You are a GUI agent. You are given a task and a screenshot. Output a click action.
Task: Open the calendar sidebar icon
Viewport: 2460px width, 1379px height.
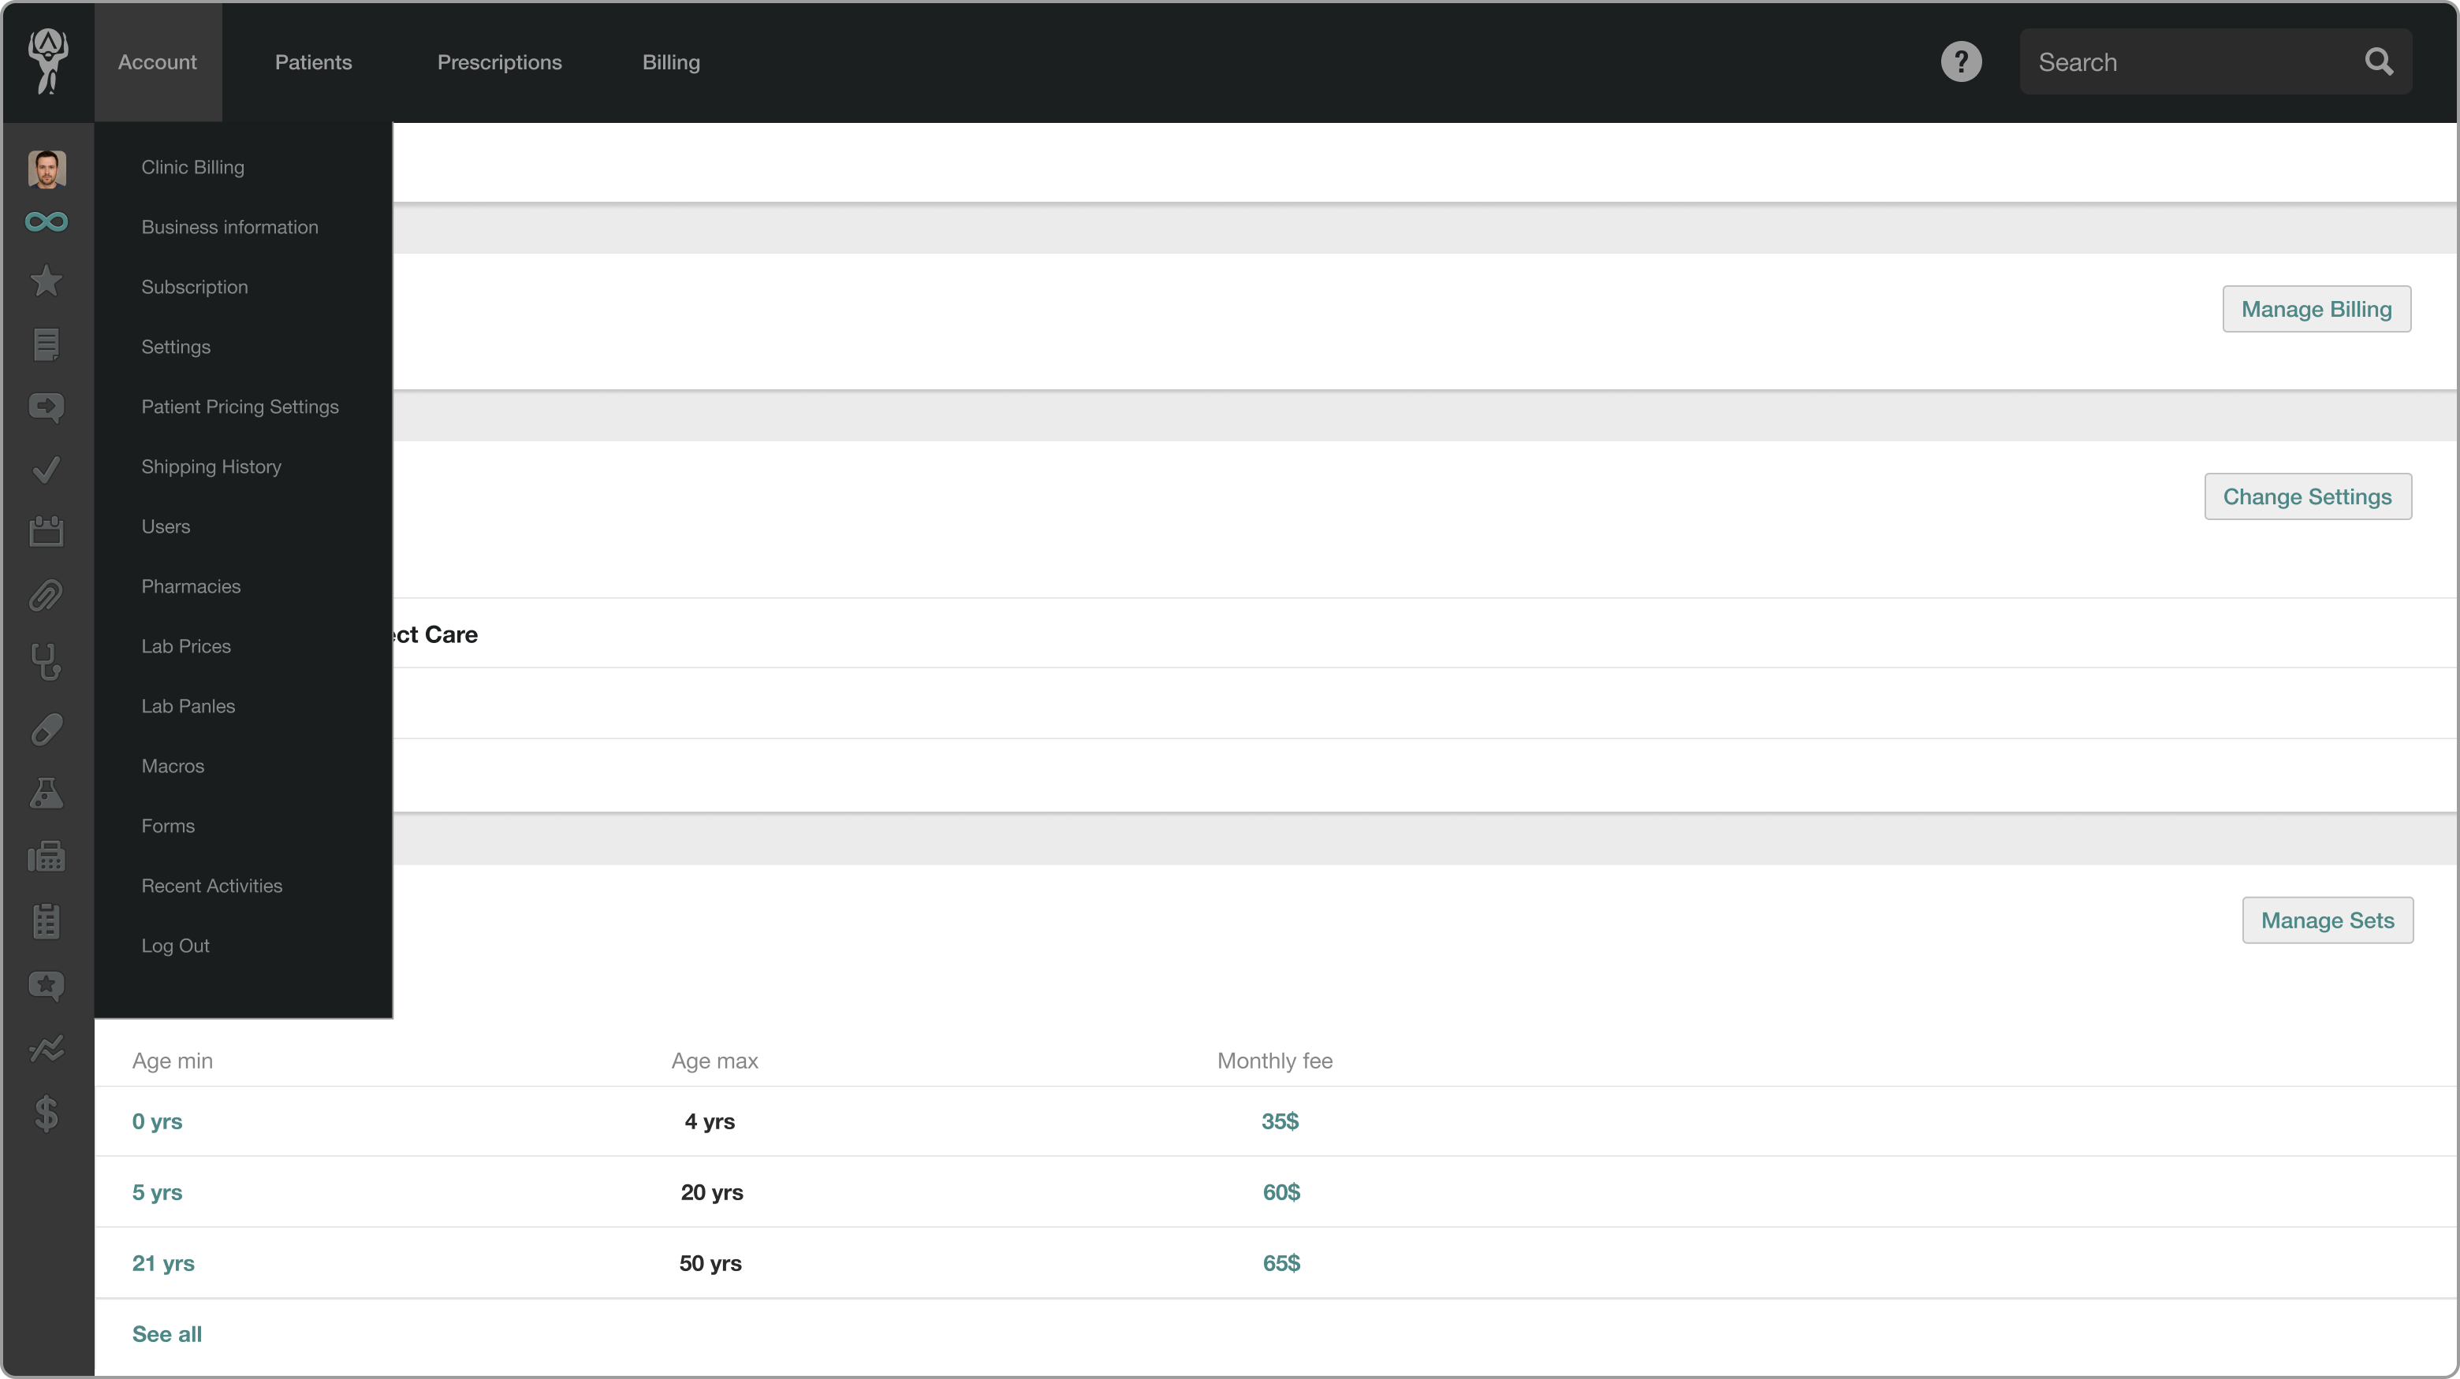pyautogui.click(x=46, y=530)
